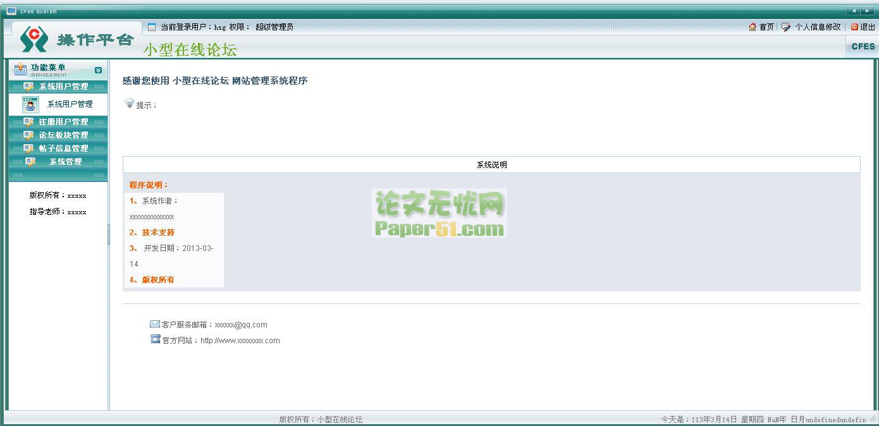Viewport: 879px width, 426px height.
Task: Expand the 系统管理 menu section
Action: pos(58,162)
